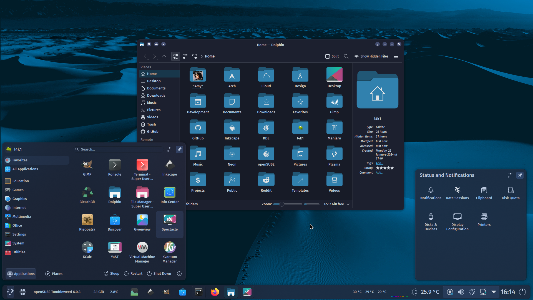
Task: Open the Reddit folder in Dolphin
Action: click(266, 182)
